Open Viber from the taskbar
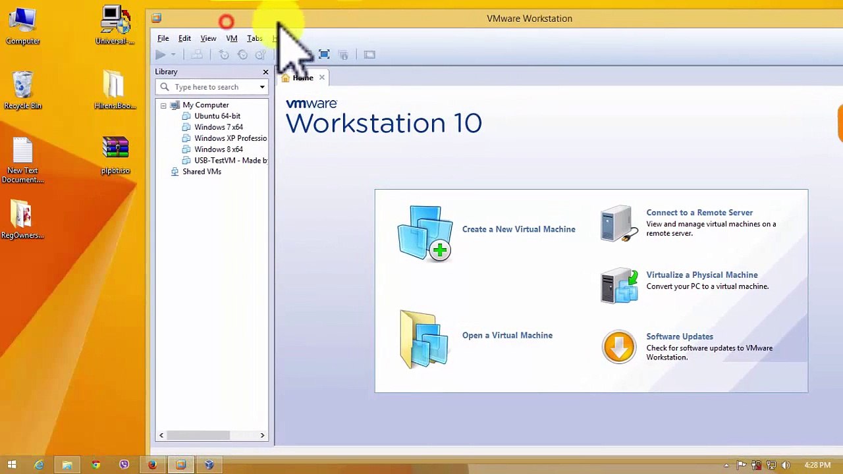Image resolution: width=843 pixels, height=474 pixels. pyautogui.click(x=124, y=465)
